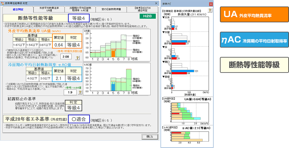Click the 3.0以下 等級4 threshold cell
Image resolution: width=289 pixels, height=148 pixels.
coord(46,79)
